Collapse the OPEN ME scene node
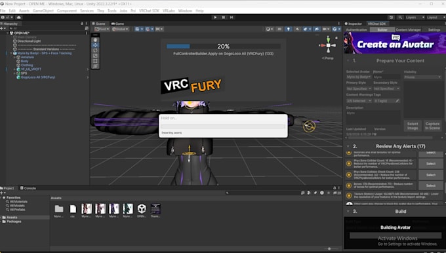The image size is (446, 253). coord(8,33)
